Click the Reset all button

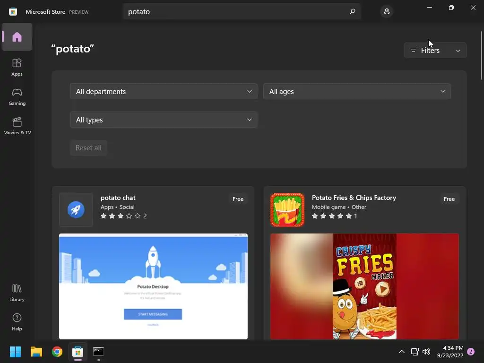88,148
